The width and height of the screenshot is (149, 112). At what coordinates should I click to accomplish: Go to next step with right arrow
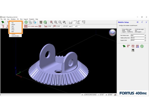[146, 22]
